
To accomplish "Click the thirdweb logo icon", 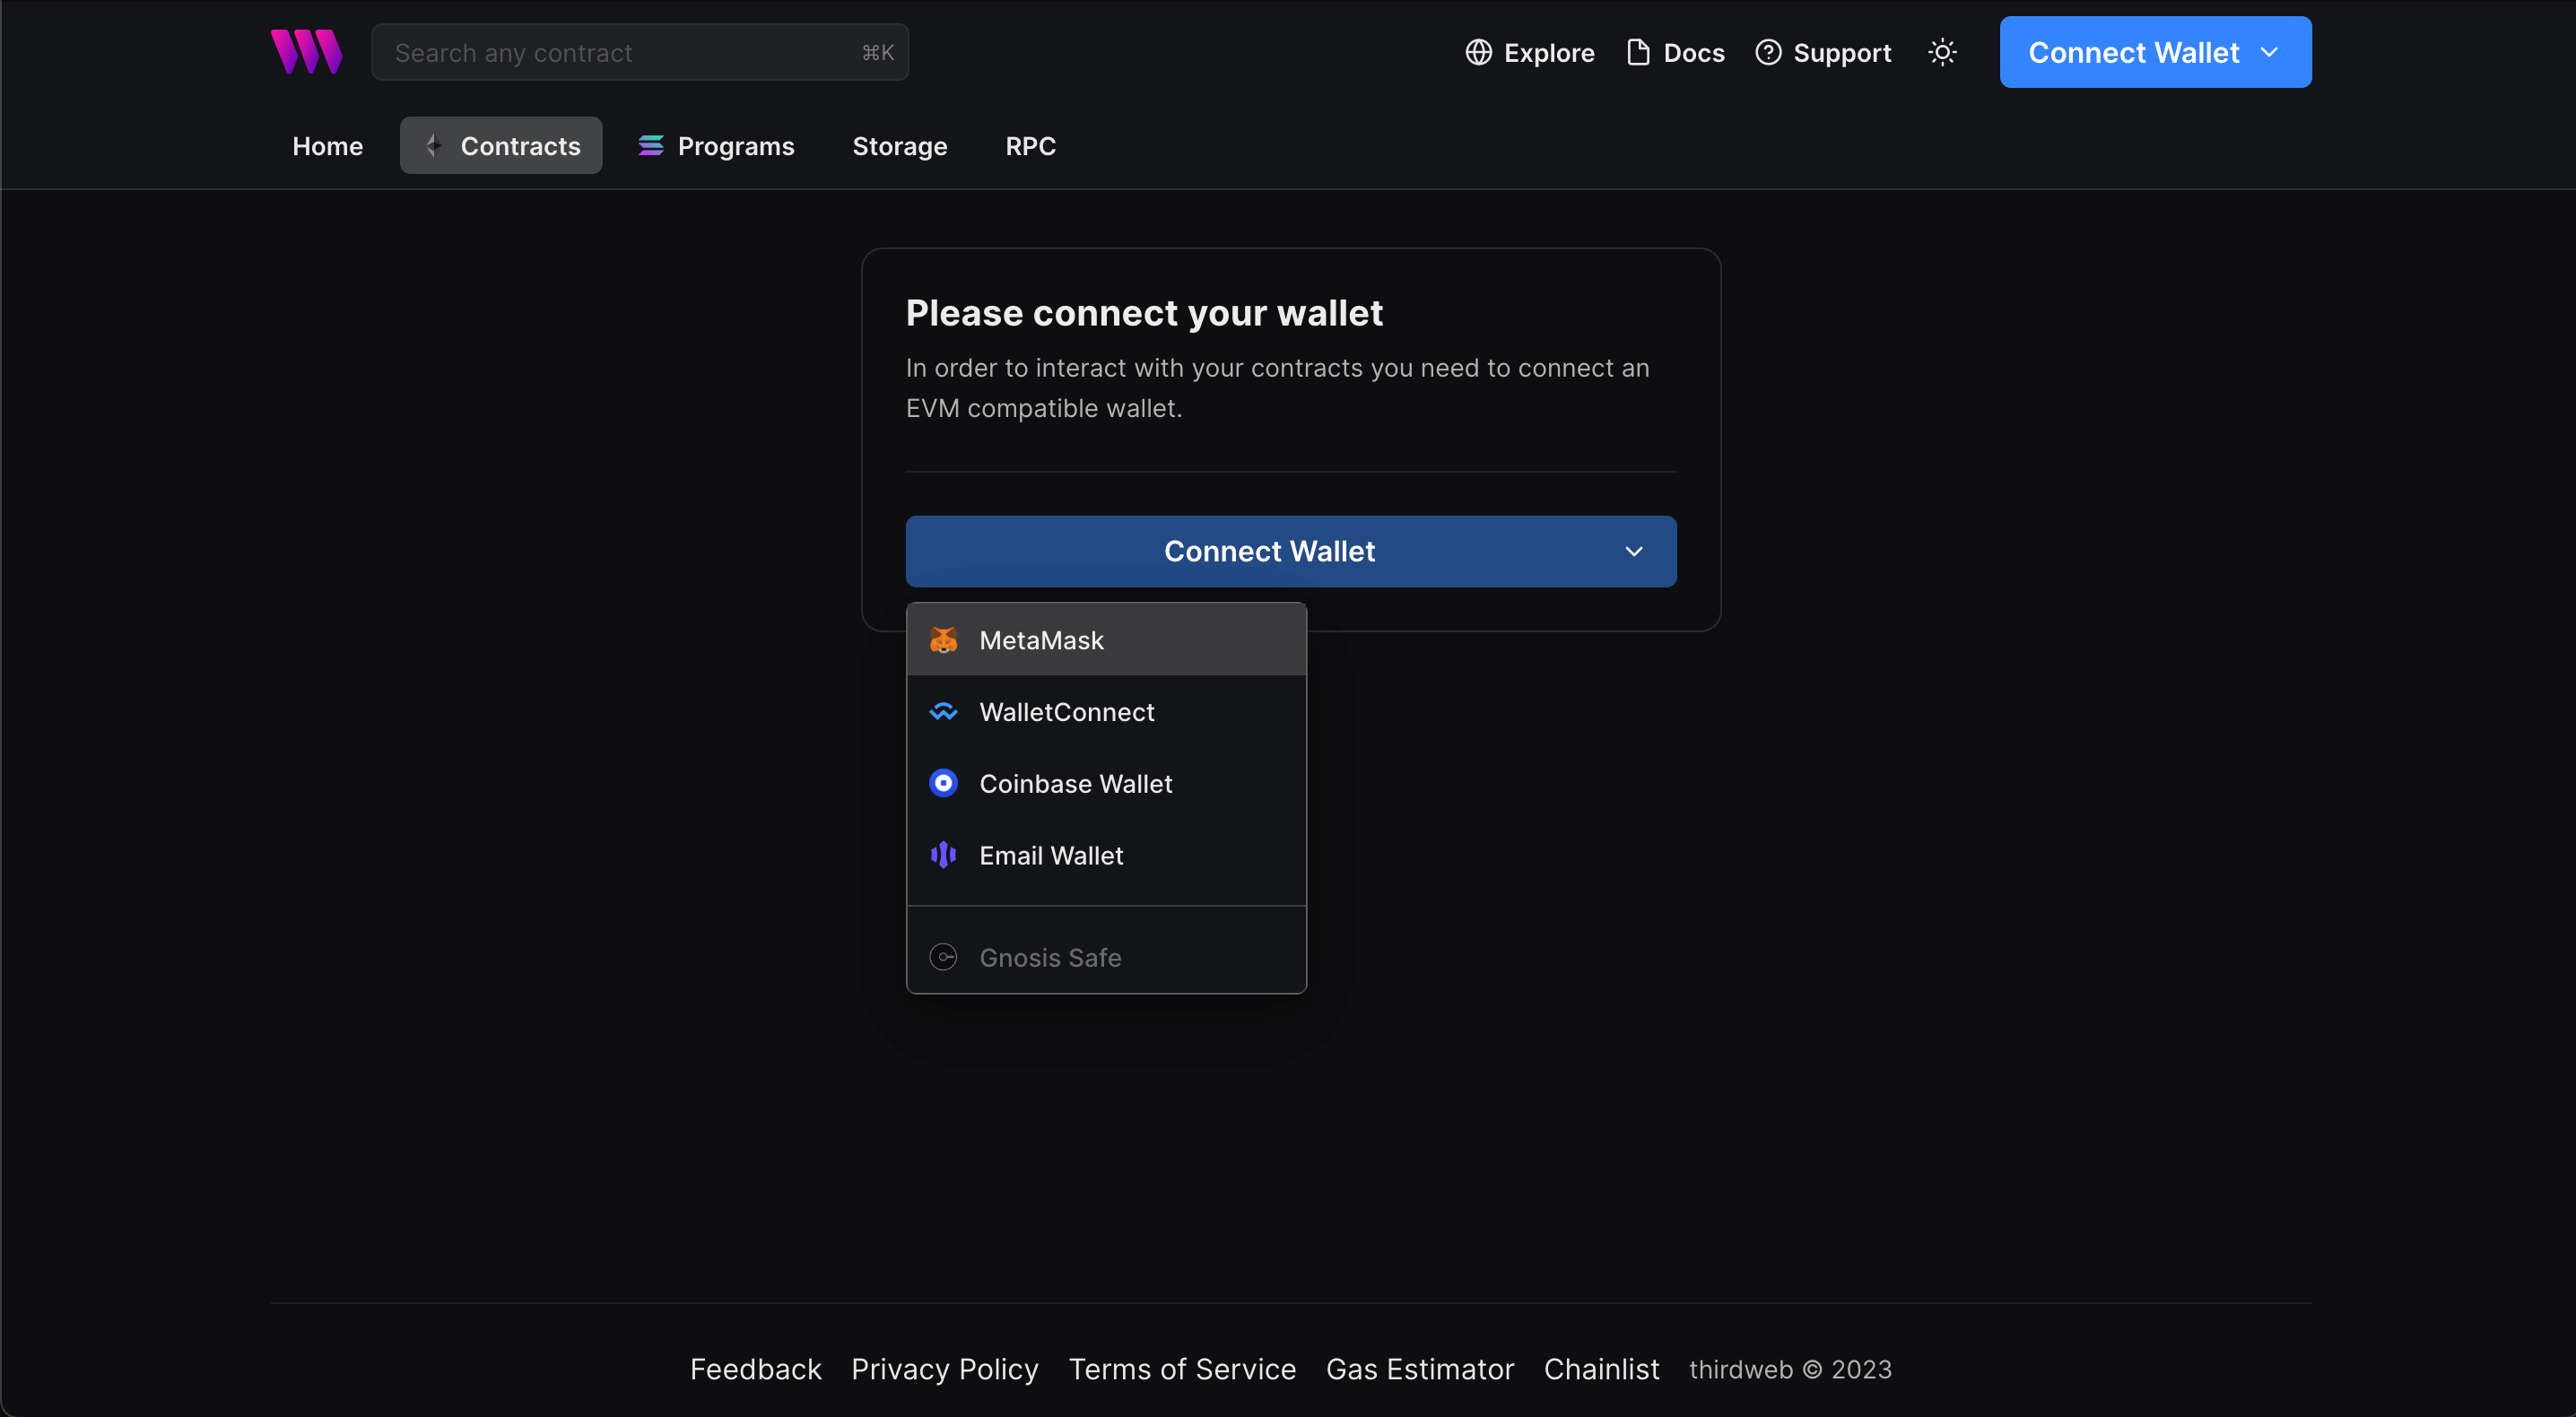I will coord(306,50).
